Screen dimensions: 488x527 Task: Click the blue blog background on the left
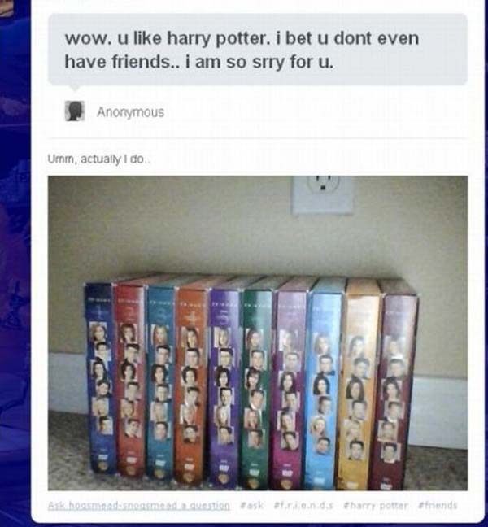(x=15, y=269)
